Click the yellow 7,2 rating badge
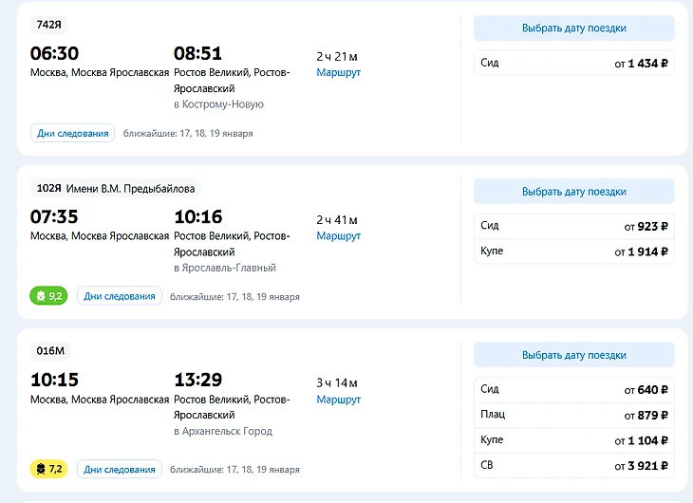 [48, 469]
